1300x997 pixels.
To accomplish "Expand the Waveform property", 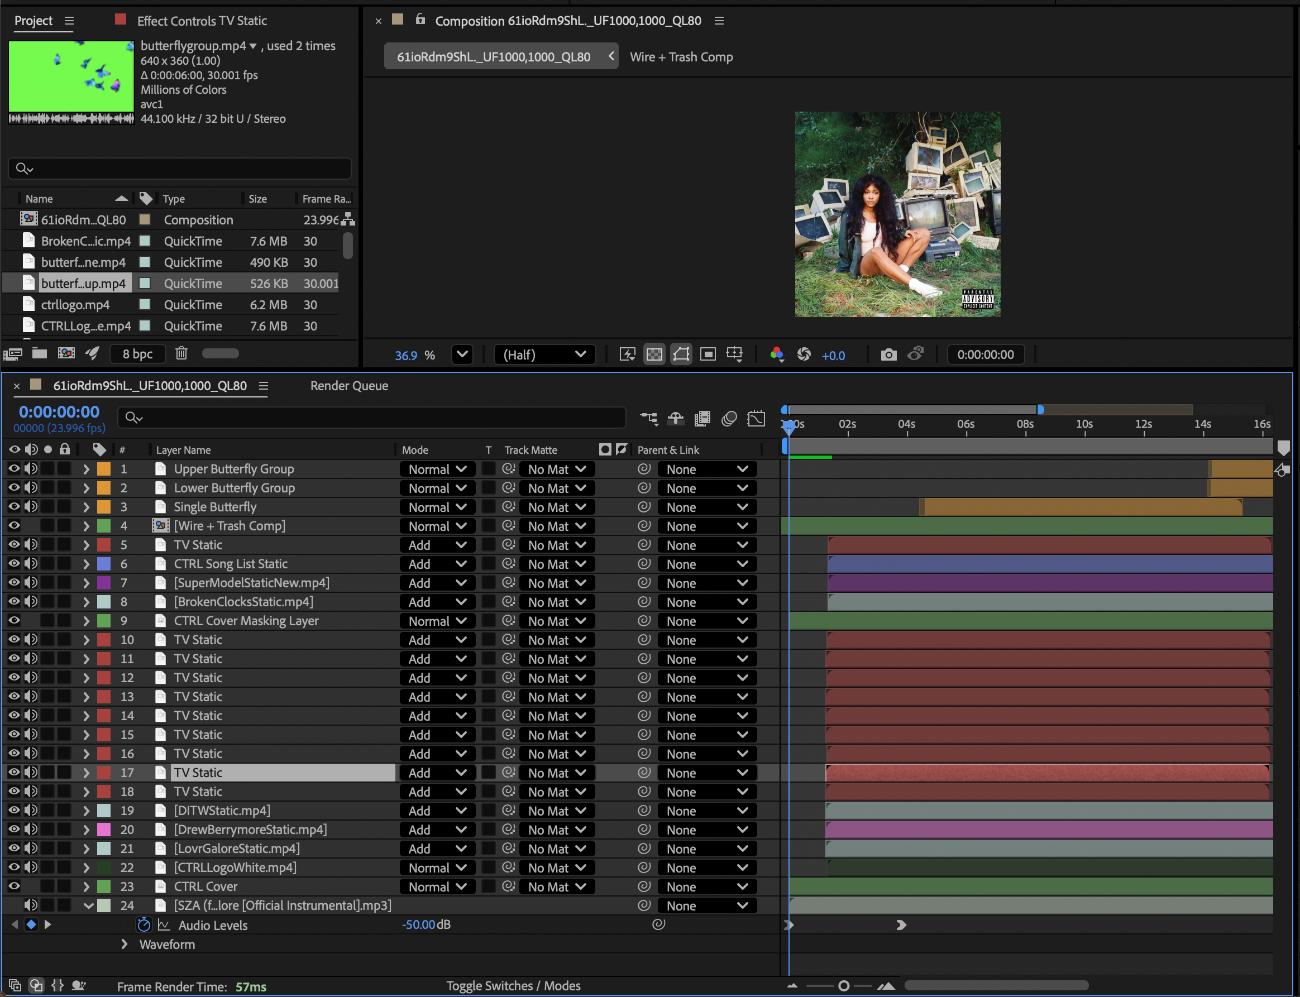I will [124, 944].
